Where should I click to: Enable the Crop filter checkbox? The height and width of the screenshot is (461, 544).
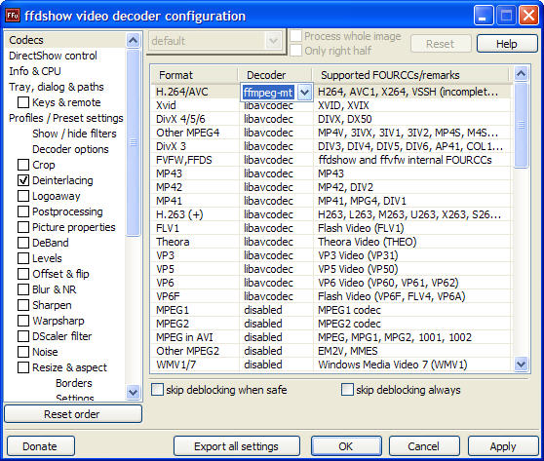23,165
